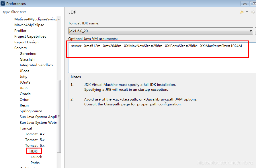Select Report Design preference page
256x168 pixels.
click(26, 42)
